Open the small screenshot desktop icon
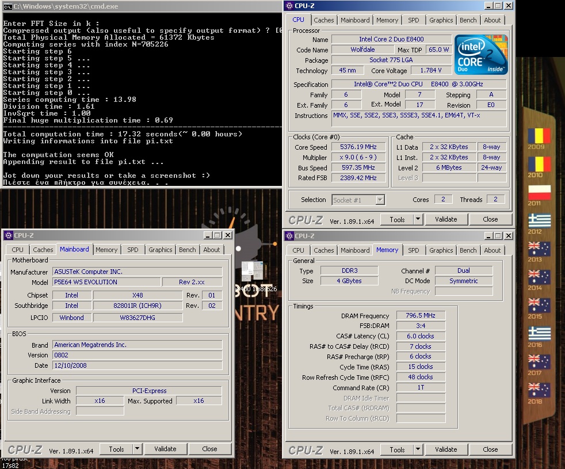This screenshot has height=469, width=565. [252, 272]
